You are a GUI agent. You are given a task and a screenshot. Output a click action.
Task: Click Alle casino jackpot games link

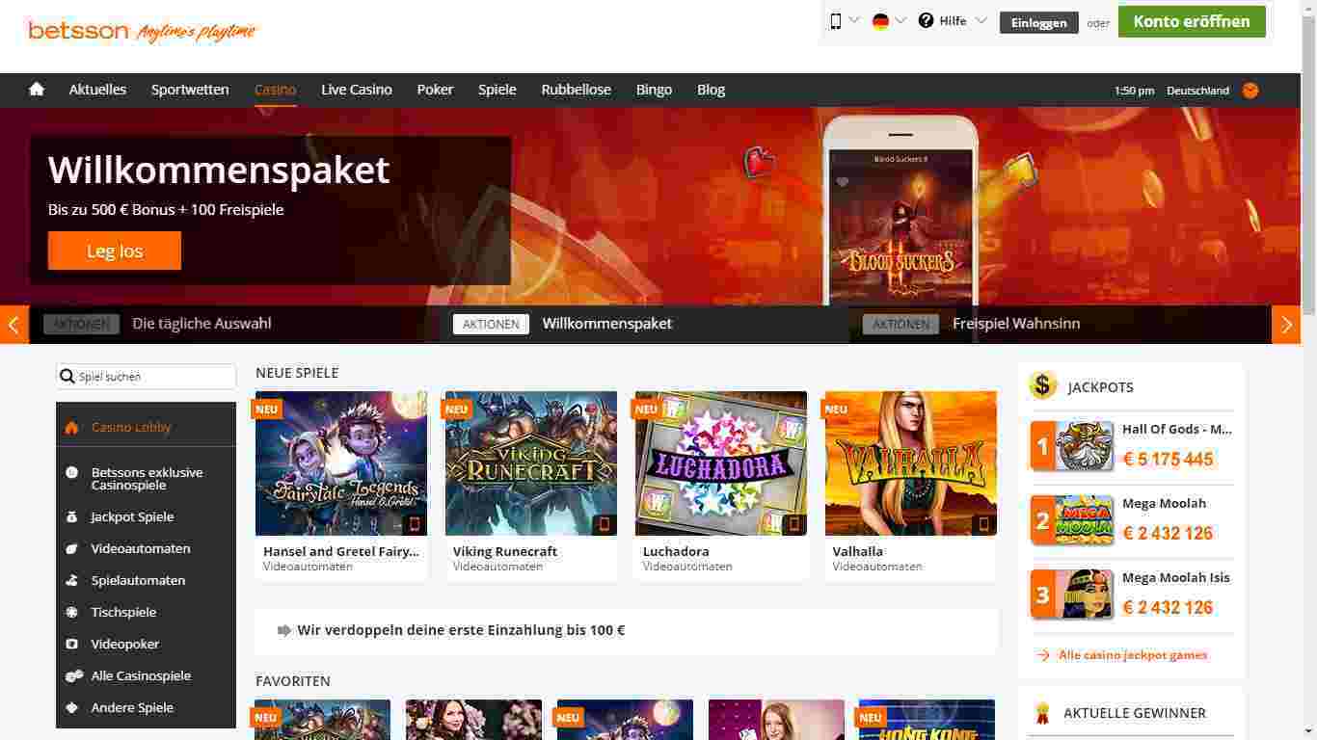click(x=1133, y=655)
